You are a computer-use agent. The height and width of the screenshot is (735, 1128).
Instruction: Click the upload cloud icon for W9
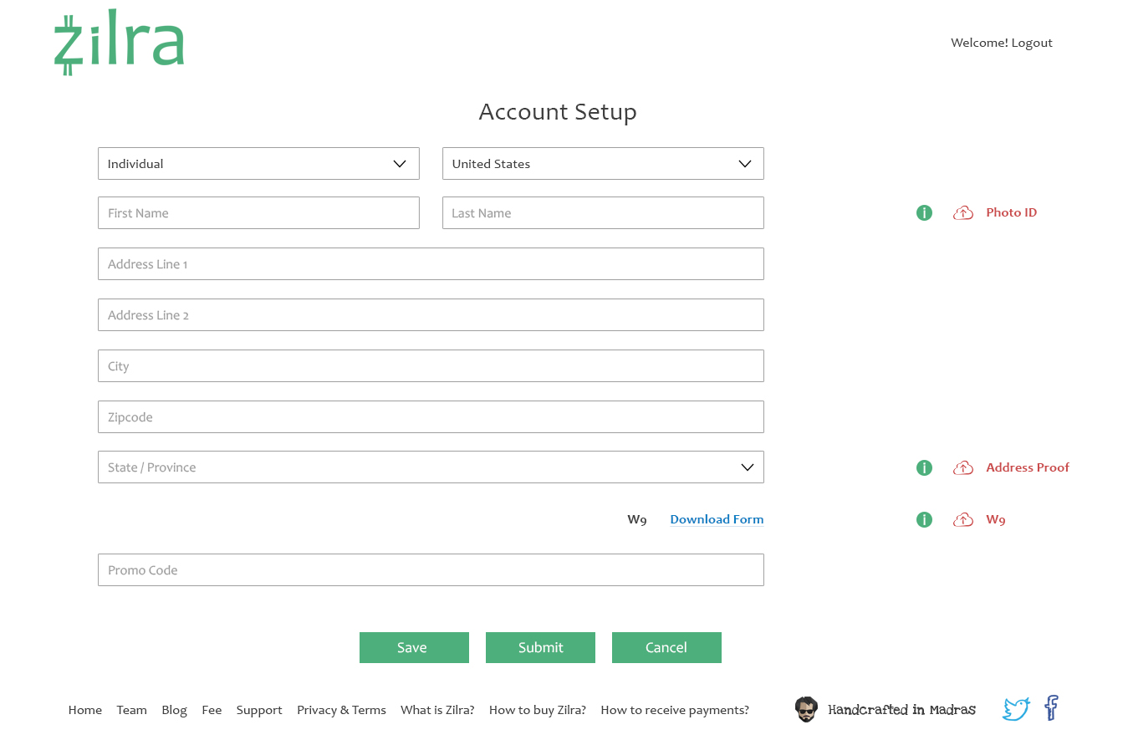point(963,520)
